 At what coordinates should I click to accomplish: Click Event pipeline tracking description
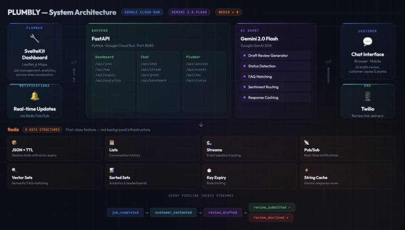click(224, 155)
